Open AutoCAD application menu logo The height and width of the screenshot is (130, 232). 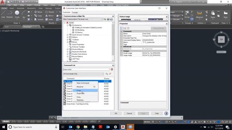[x=3, y=3]
